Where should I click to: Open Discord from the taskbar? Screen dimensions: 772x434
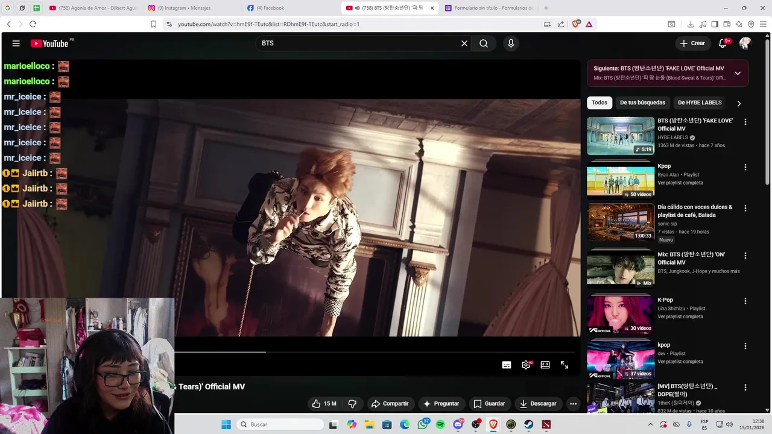pyautogui.click(x=458, y=424)
